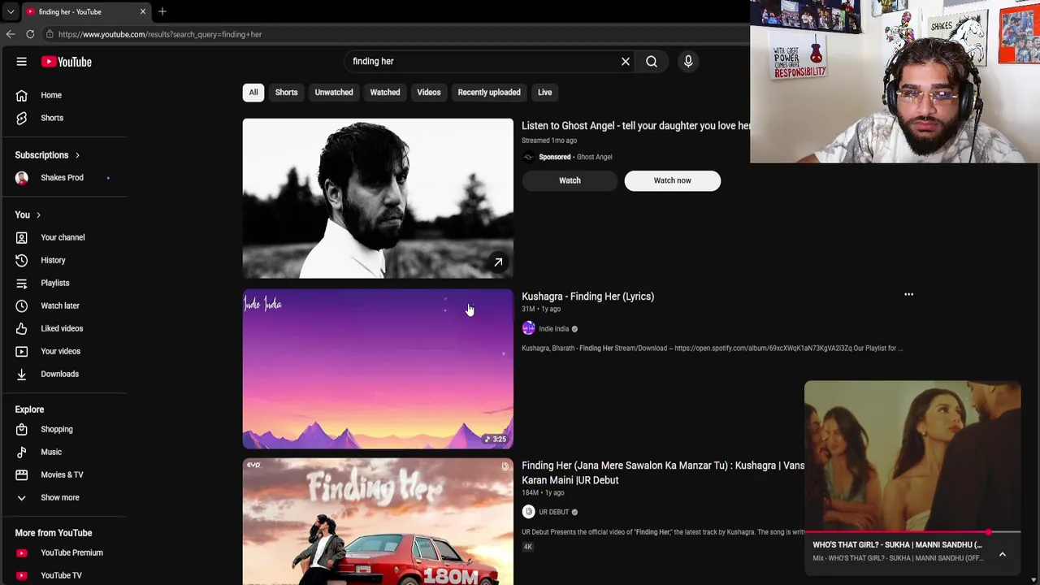Select the Shorts filter chip
The height and width of the screenshot is (585, 1040).
pos(286,93)
